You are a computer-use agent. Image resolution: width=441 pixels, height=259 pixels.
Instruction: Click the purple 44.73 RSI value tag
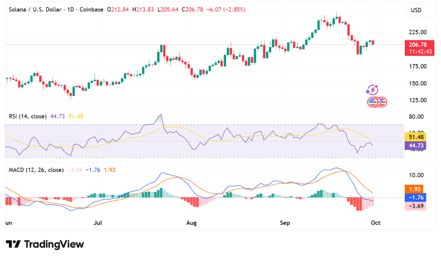(416, 146)
